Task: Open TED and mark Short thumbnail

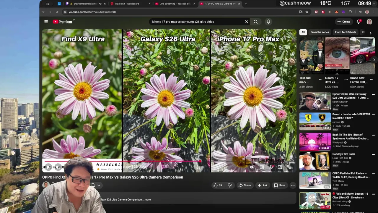Action: (312, 56)
